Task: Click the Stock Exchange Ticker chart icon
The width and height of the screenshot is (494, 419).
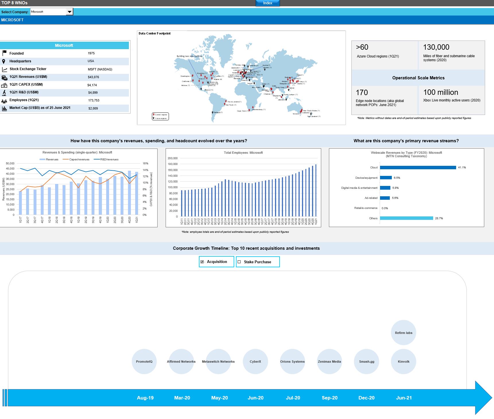Action: pos(5,69)
